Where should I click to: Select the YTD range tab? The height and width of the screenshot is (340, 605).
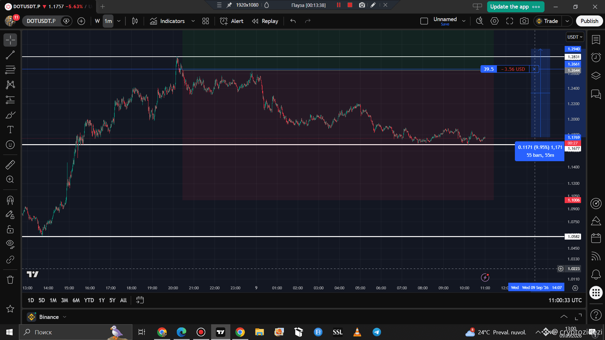click(89, 300)
